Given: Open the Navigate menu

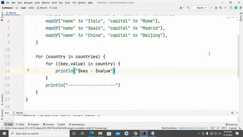Looking at the screenshot, I should 28,3.
